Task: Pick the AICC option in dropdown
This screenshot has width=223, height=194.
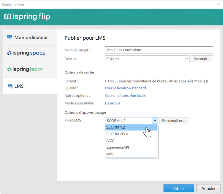Action: click(131, 141)
